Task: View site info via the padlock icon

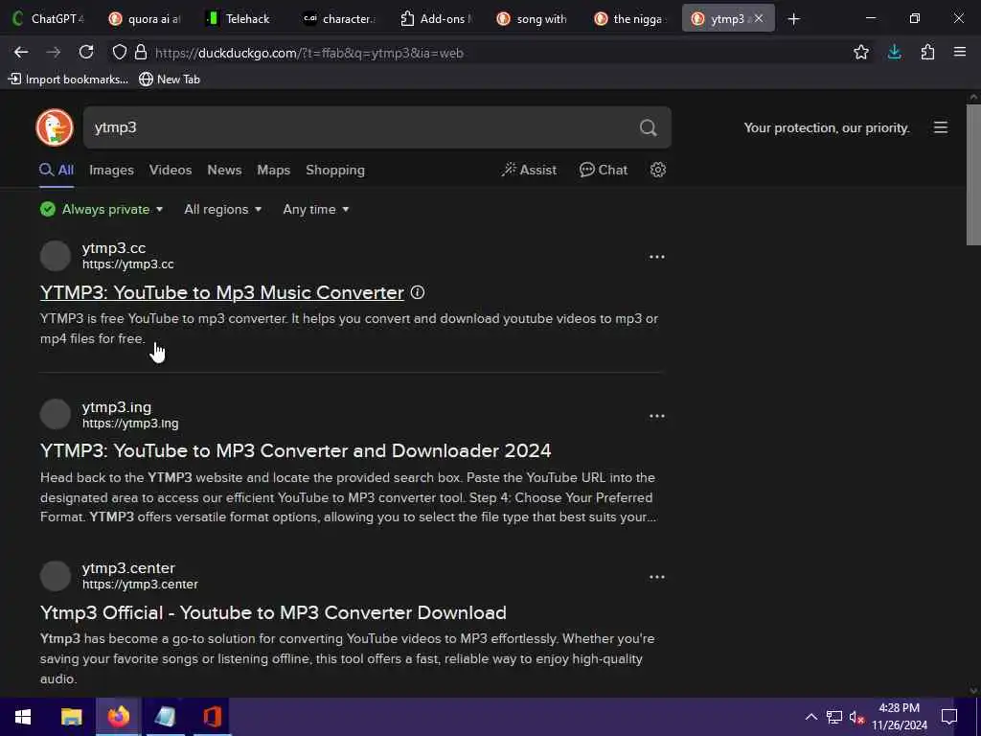Action: click(x=141, y=53)
